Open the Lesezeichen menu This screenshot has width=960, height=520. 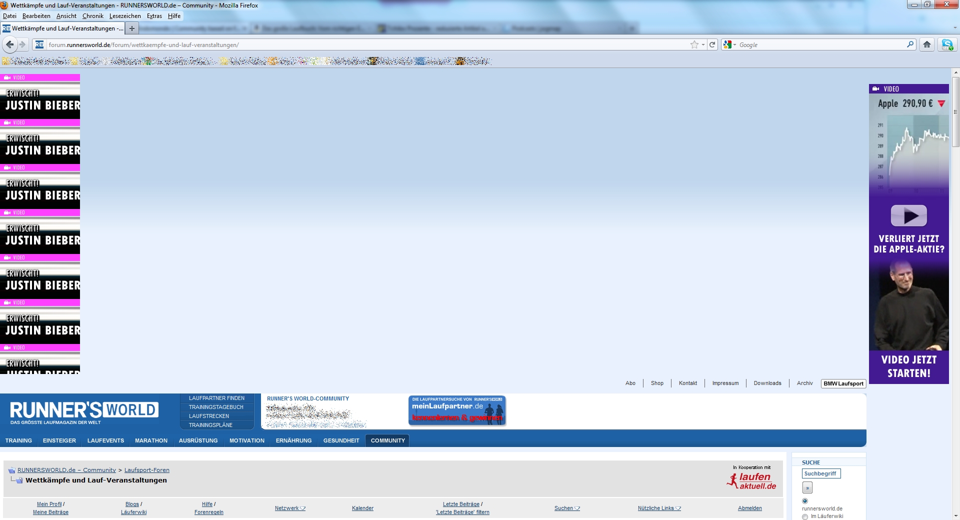click(125, 16)
